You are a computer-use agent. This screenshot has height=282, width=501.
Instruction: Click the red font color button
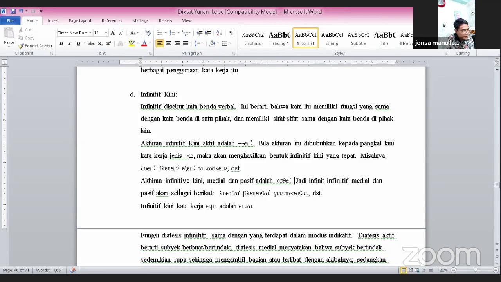point(144,43)
